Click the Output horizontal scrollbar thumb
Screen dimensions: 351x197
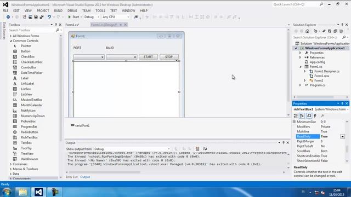105,172
